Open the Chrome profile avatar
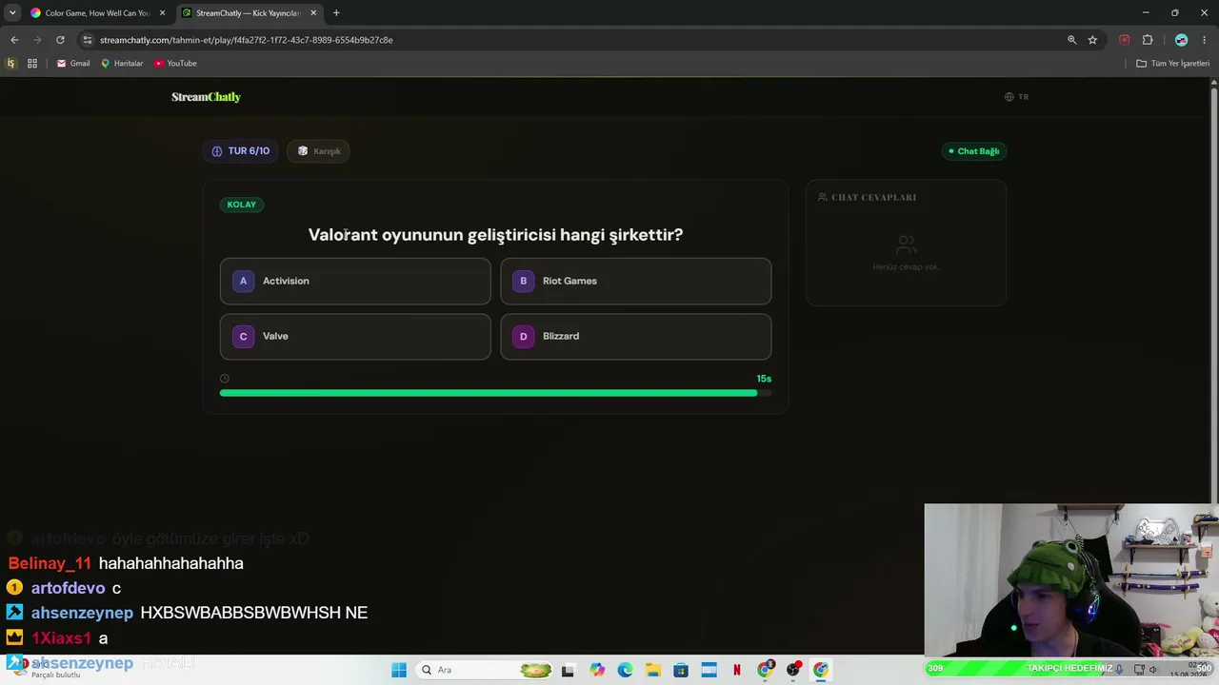This screenshot has width=1219, height=685. point(1182,40)
